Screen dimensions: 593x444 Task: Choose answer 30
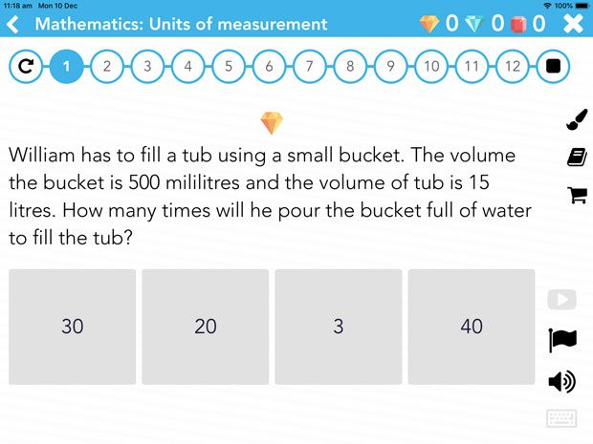click(x=73, y=327)
